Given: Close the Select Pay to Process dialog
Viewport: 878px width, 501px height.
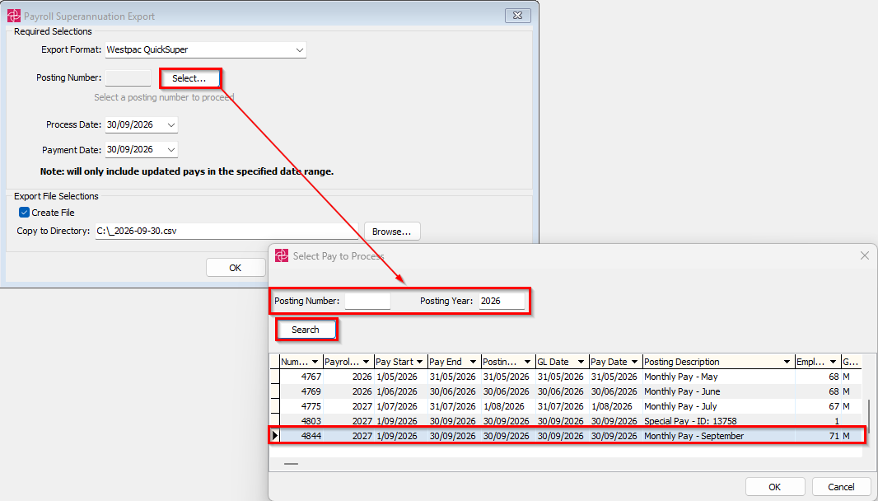Looking at the screenshot, I should coord(865,255).
